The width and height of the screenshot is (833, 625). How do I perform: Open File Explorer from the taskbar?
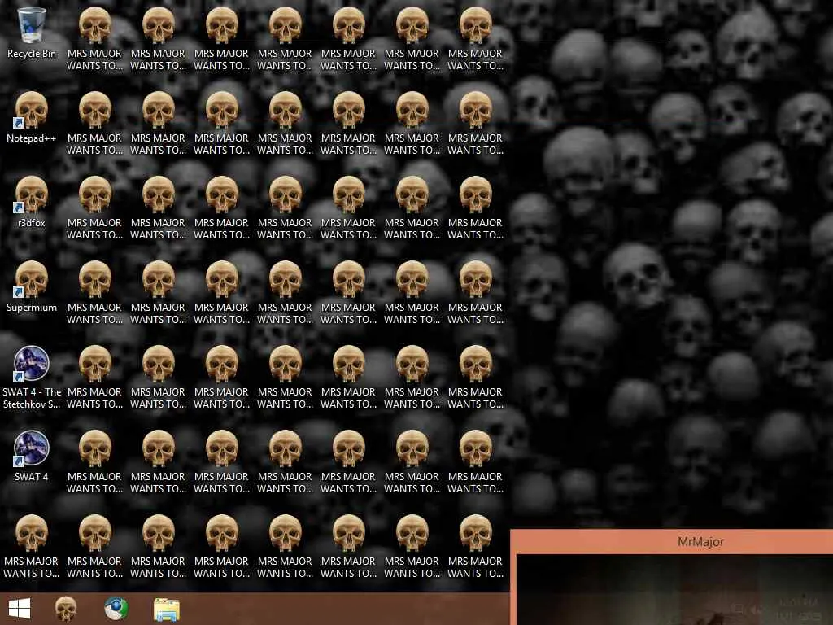point(167,609)
